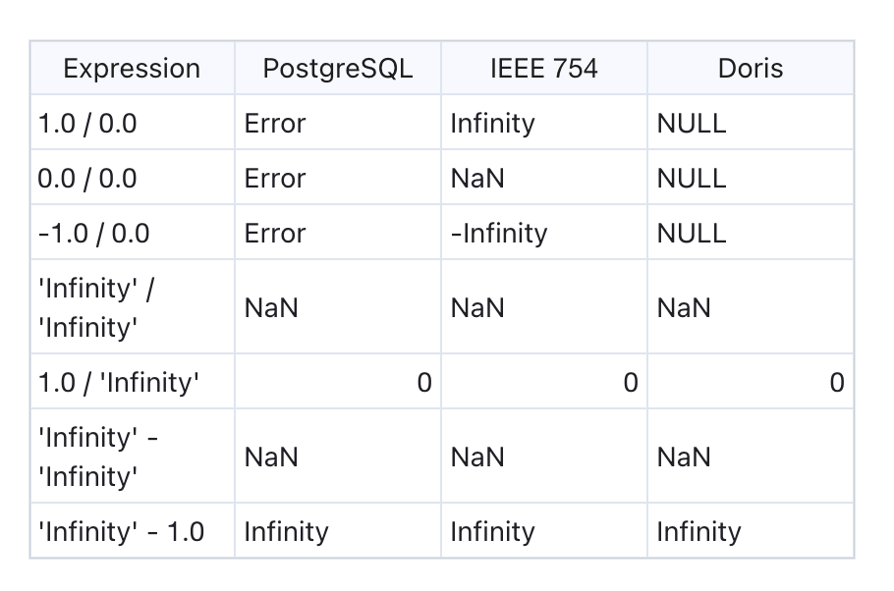Viewport: 894px width, 591px height.
Task: Click the Expression column header
Action: pyautogui.click(x=132, y=69)
